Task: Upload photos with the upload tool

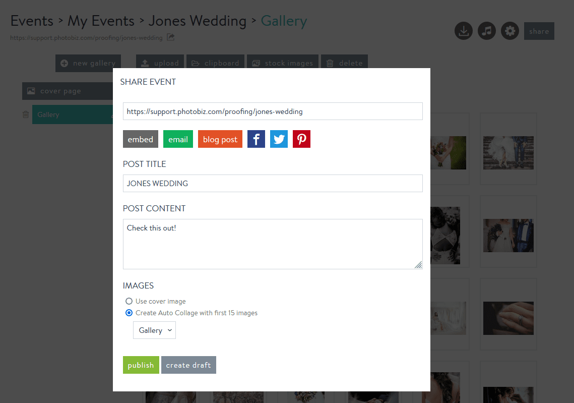Action: pyautogui.click(x=160, y=63)
